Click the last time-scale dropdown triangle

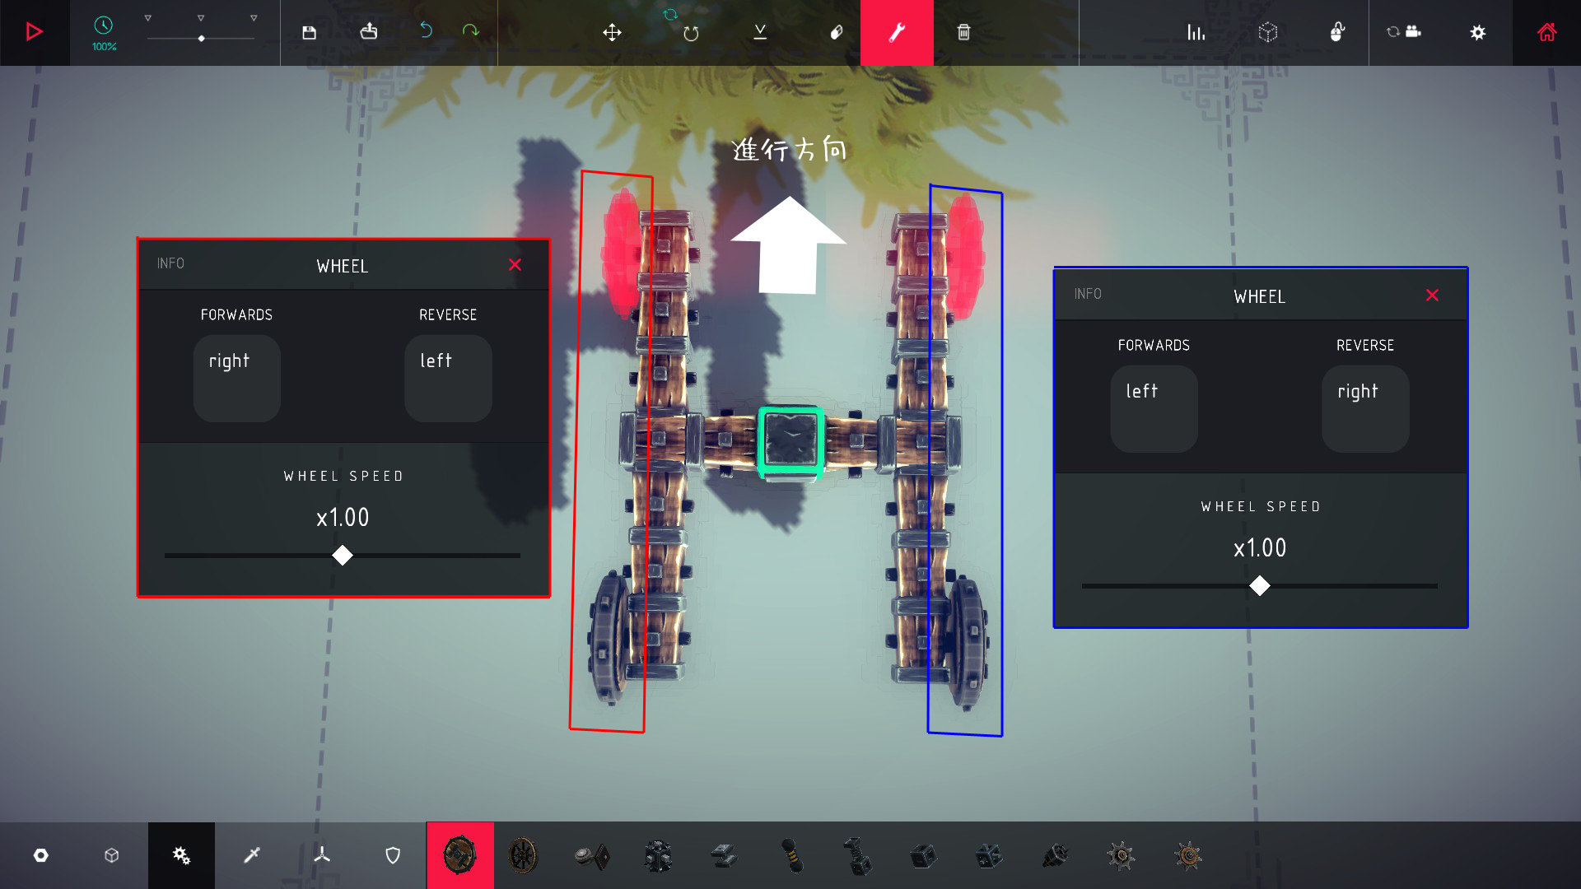(254, 17)
